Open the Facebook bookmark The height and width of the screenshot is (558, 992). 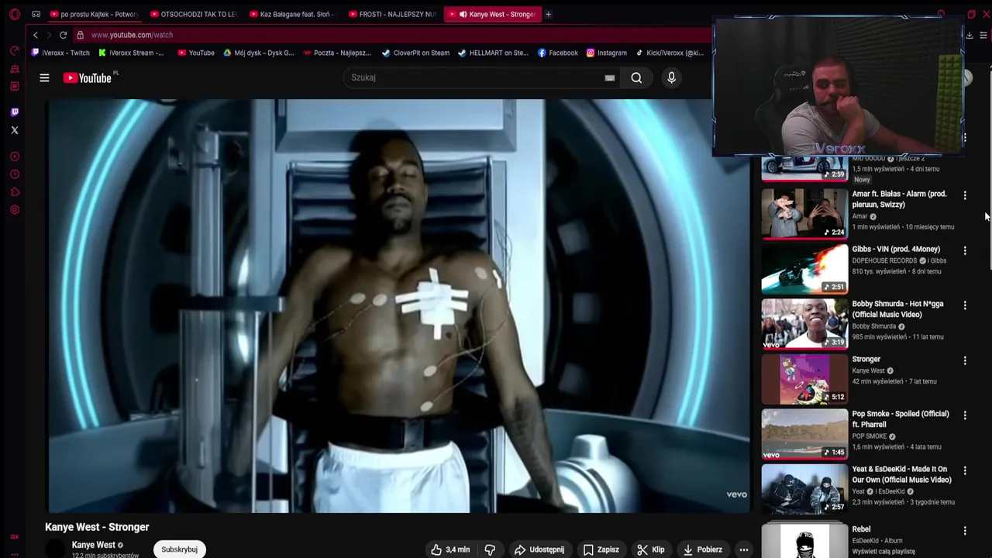pos(557,53)
